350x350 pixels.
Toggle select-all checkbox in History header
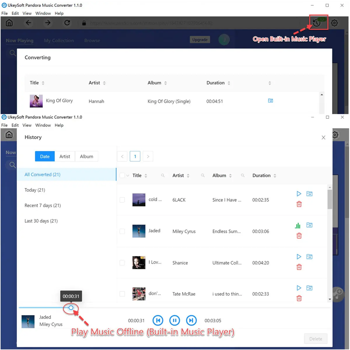pyautogui.click(x=122, y=175)
